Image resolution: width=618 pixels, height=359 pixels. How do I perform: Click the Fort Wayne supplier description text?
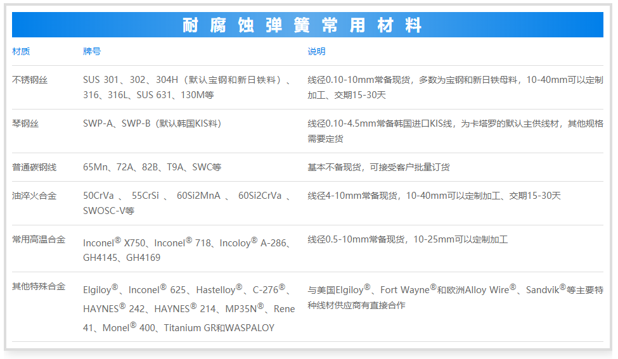pos(455,297)
